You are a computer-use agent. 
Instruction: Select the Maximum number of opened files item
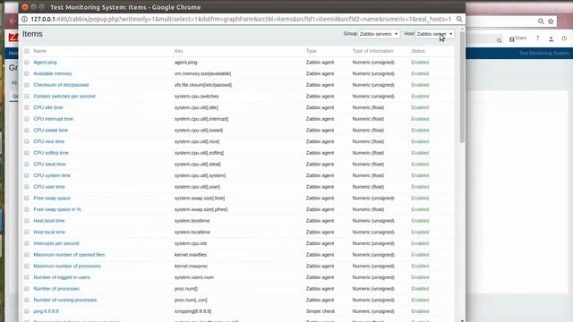[x=69, y=255]
